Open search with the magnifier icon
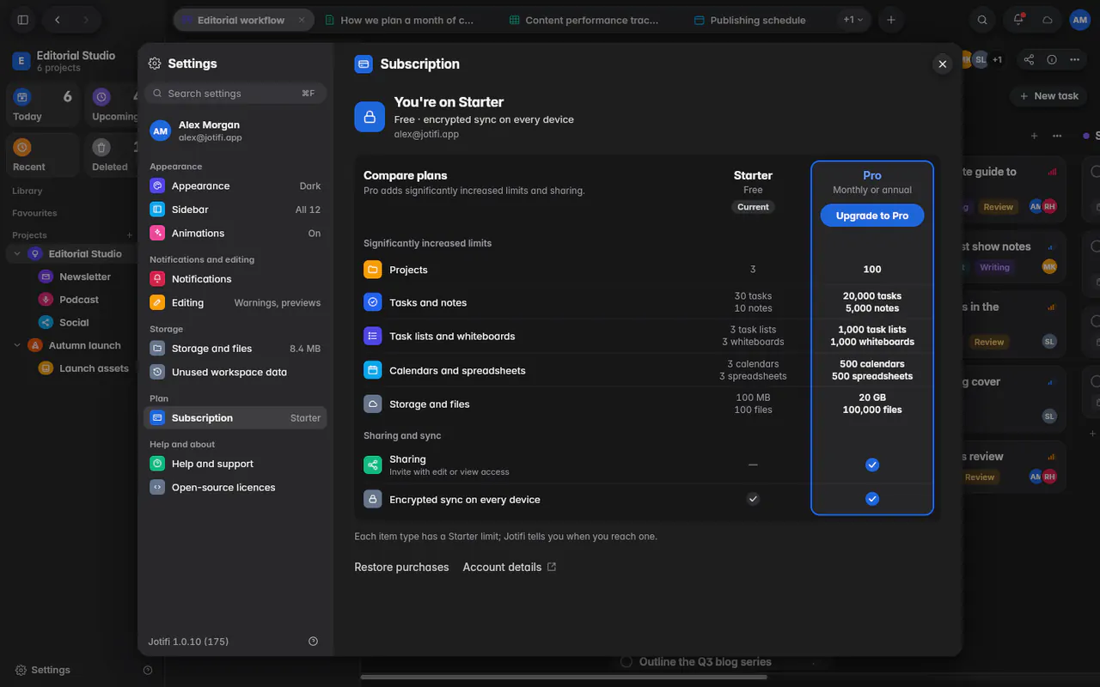The width and height of the screenshot is (1100, 687). pyautogui.click(x=982, y=20)
